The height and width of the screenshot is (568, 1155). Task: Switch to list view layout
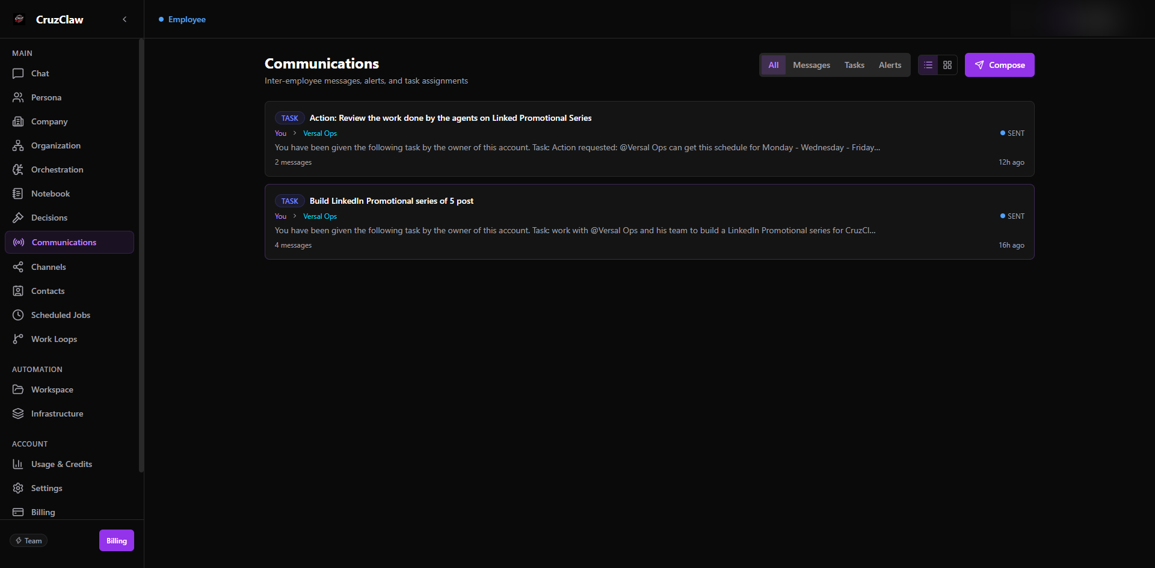pyautogui.click(x=928, y=65)
